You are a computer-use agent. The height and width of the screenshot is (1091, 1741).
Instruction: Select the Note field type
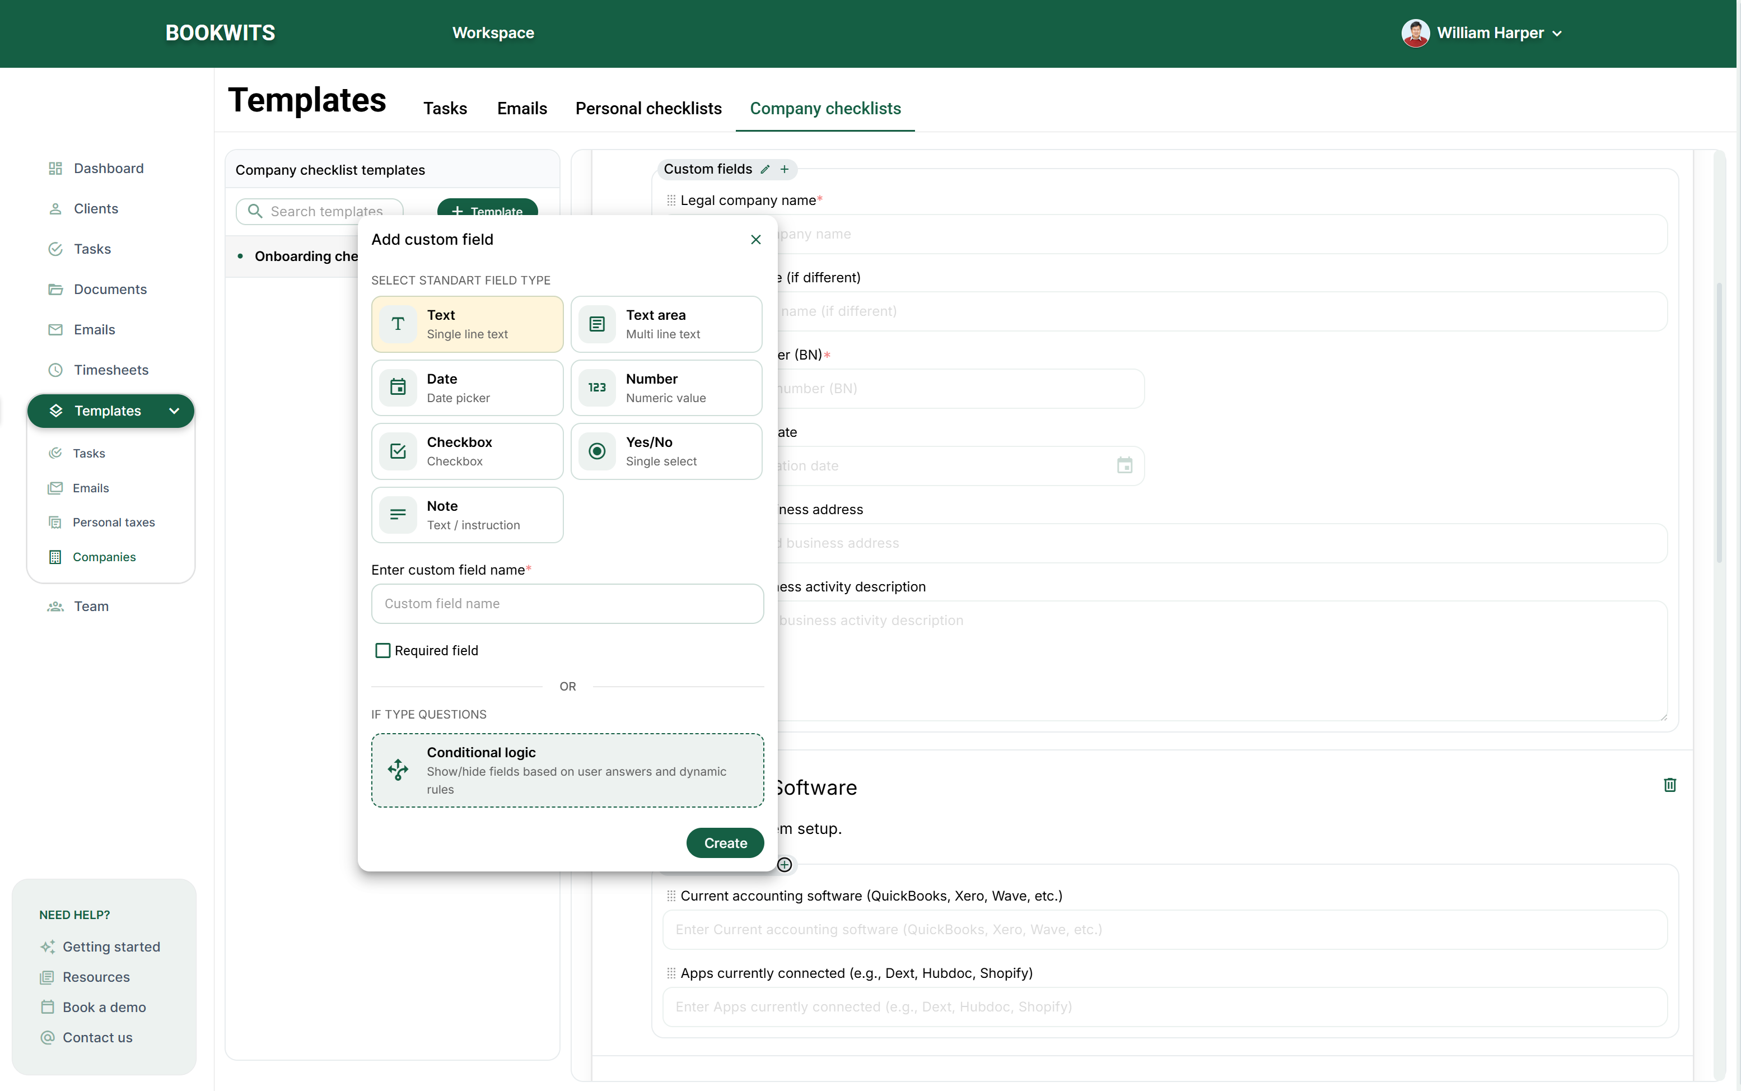(x=467, y=515)
